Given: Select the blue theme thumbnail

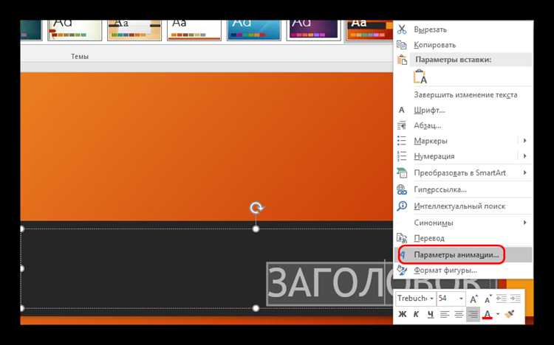Looking at the screenshot, I should coord(254,30).
